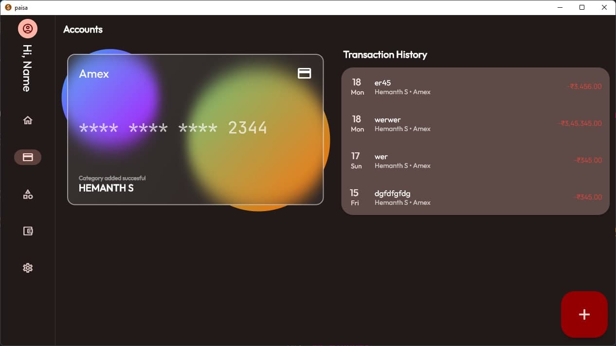
Task: Select the Amex account card
Action: (x=195, y=129)
